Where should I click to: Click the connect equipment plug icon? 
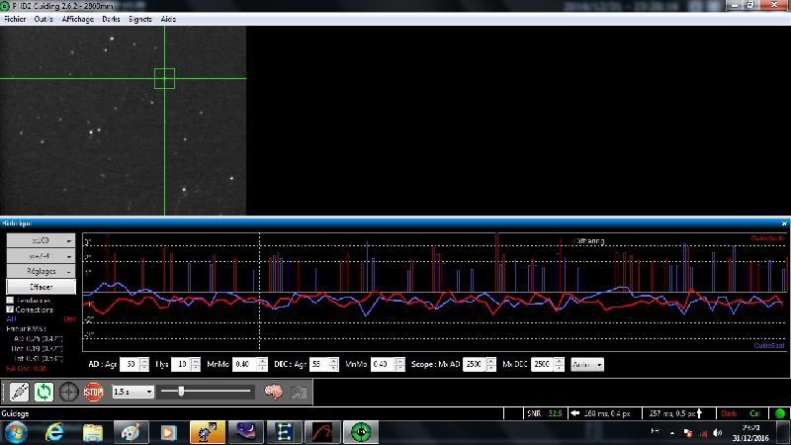[x=20, y=392]
